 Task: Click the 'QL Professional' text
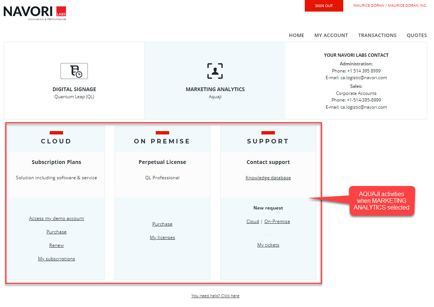point(162,178)
